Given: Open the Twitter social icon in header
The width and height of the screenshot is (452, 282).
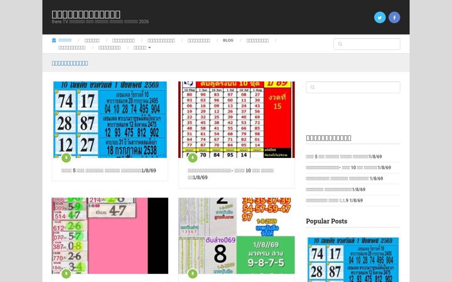Looking at the screenshot, I should pyautogui.click(x=380, y=18).
